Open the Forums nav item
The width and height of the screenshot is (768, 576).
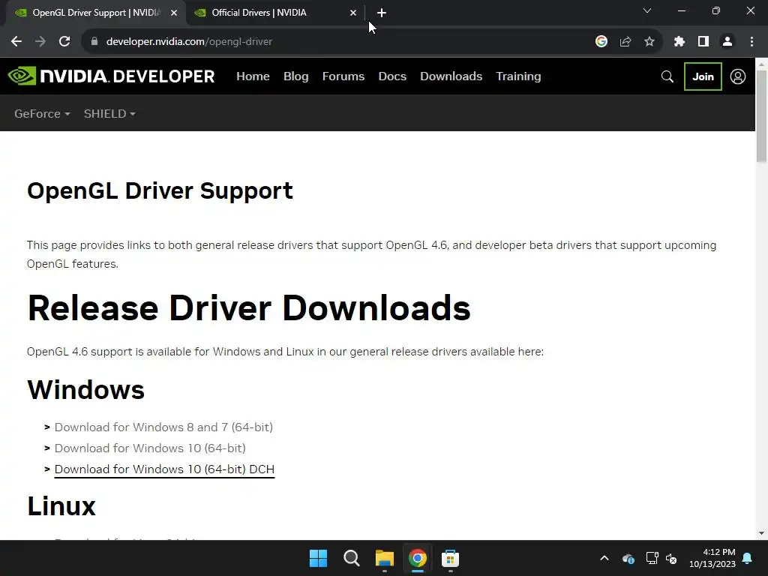(343, 76)
